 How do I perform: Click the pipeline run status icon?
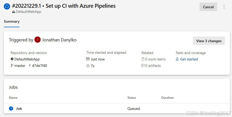click(7, 7)
